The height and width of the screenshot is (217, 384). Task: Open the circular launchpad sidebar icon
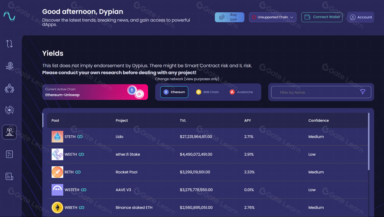[9, 110]
